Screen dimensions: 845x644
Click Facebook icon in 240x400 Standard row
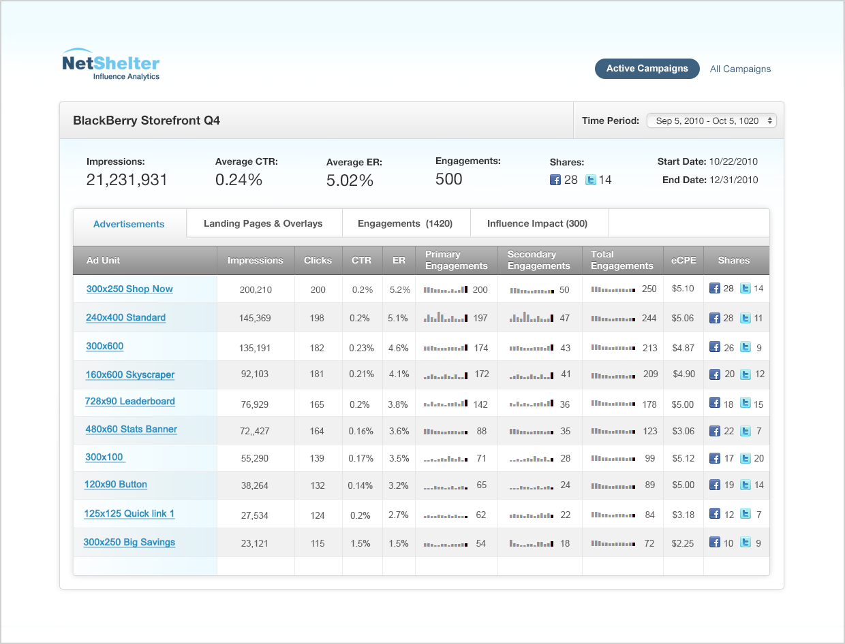click(715, 318)
